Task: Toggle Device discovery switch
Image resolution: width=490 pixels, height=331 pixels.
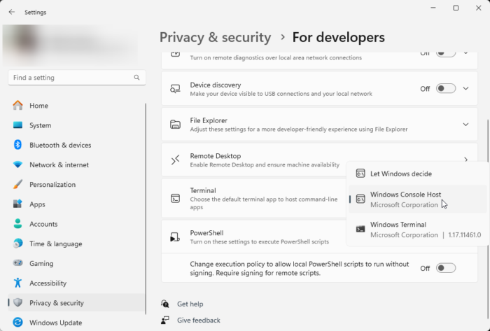Action: (445, 89)
